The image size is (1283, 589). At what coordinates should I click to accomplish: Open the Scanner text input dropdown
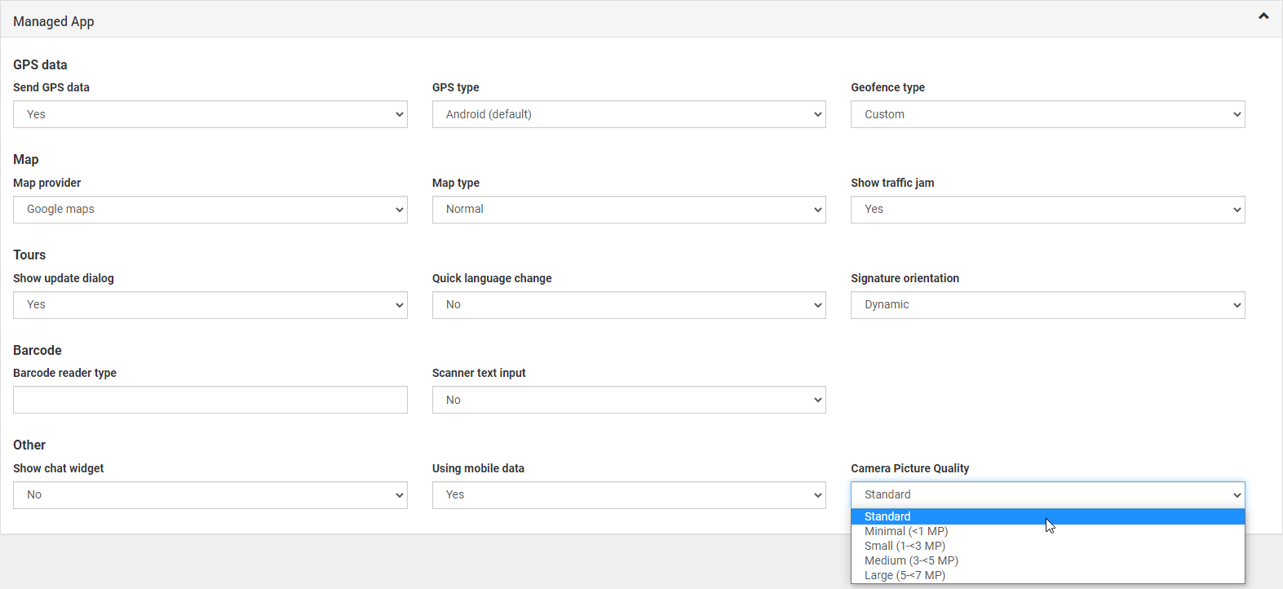628,400
